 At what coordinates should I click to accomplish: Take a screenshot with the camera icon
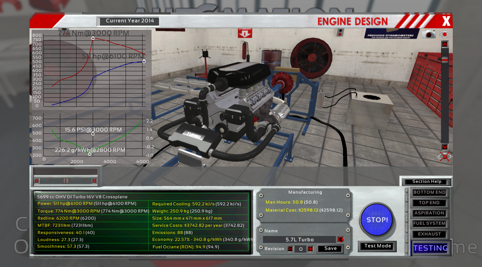point(429,34)
